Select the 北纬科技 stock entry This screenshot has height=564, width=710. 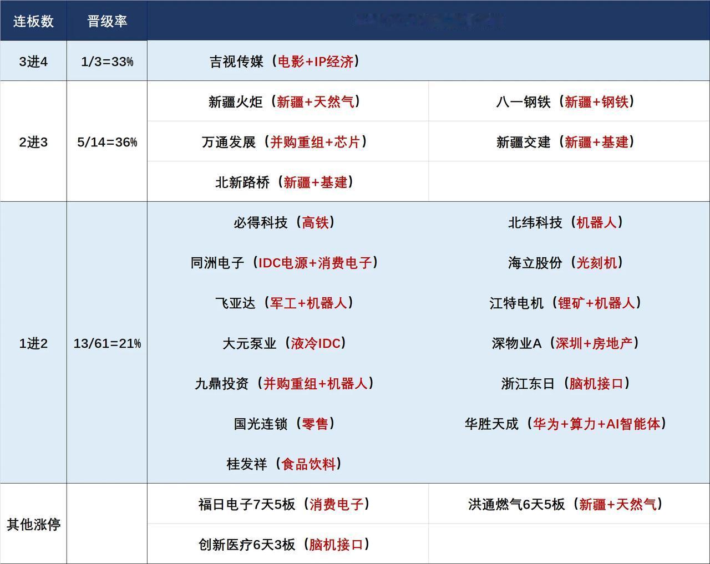click(x=566, y=222)
